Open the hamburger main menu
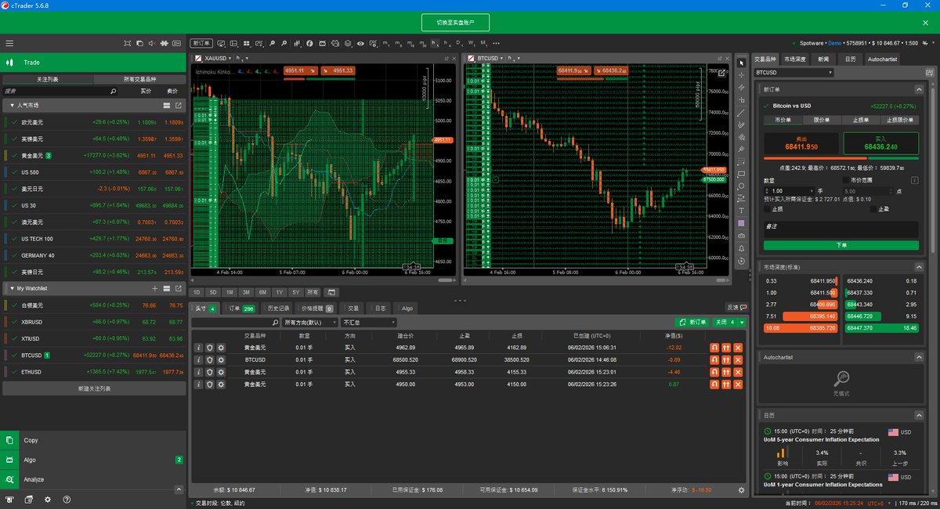940x509 pixels. coord(9,43)
